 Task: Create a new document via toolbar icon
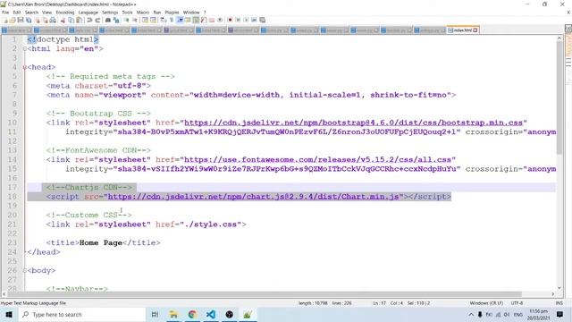[x=5, y=20]
